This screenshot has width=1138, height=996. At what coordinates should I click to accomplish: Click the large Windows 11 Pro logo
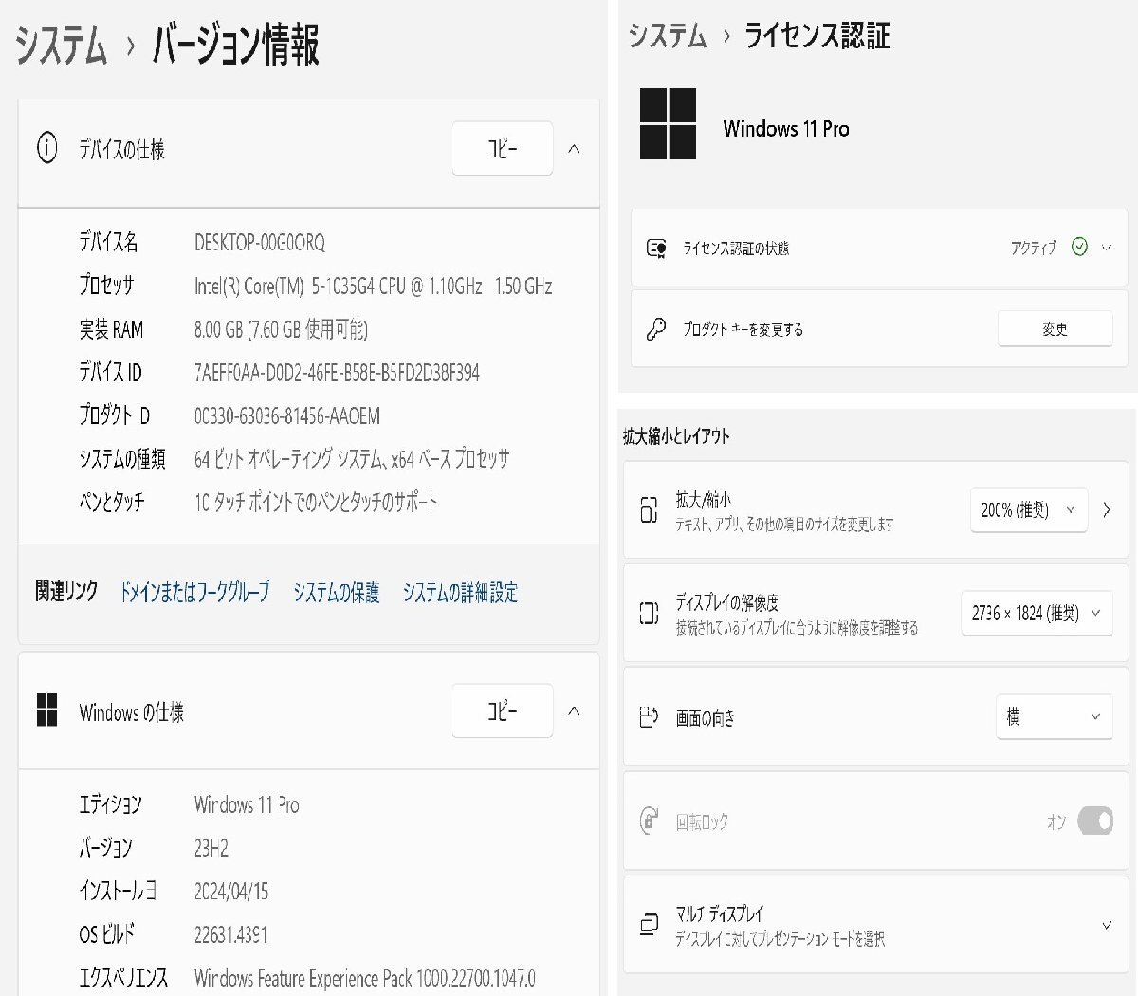click(x=668, y=124)
